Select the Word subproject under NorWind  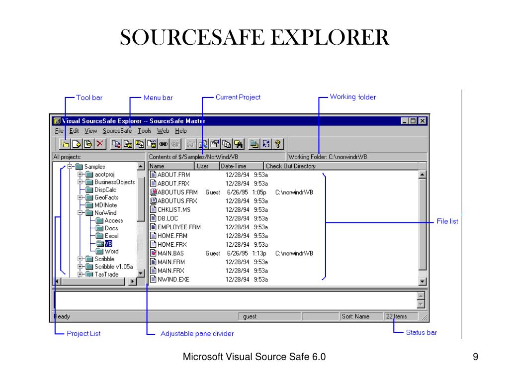(x=111, y=251)
